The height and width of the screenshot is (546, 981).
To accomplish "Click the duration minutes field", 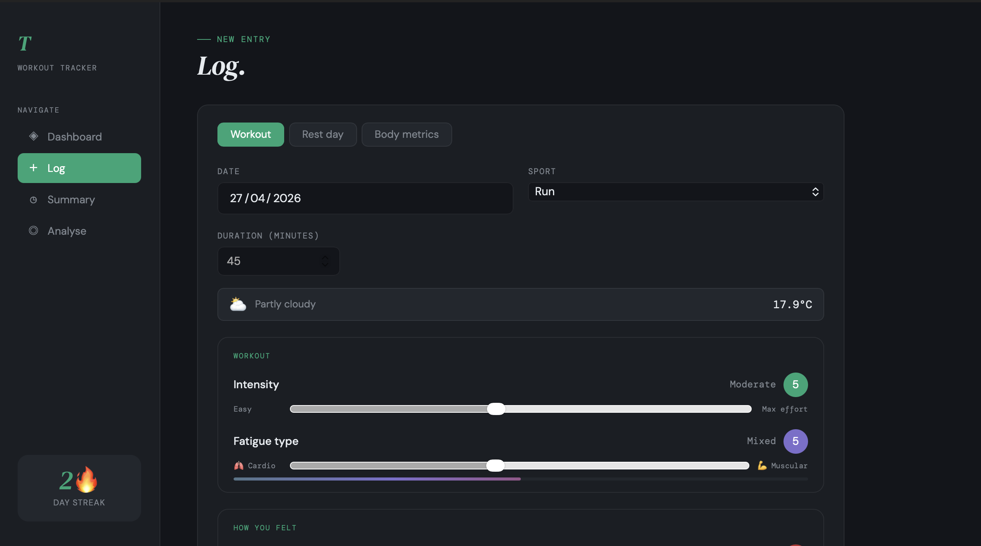I will pyautogui.click(x=279, y=261).
